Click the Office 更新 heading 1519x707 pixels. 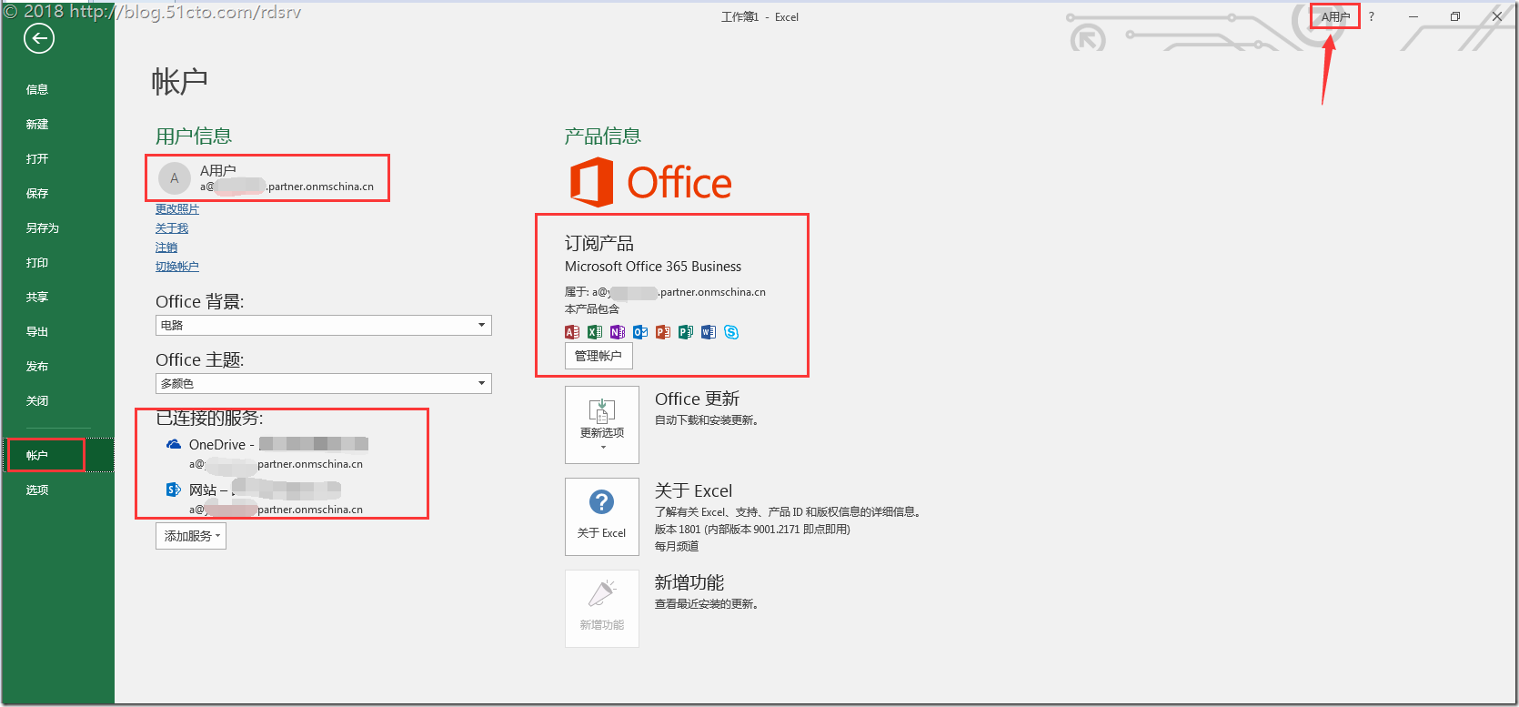[x=697, y=399]
